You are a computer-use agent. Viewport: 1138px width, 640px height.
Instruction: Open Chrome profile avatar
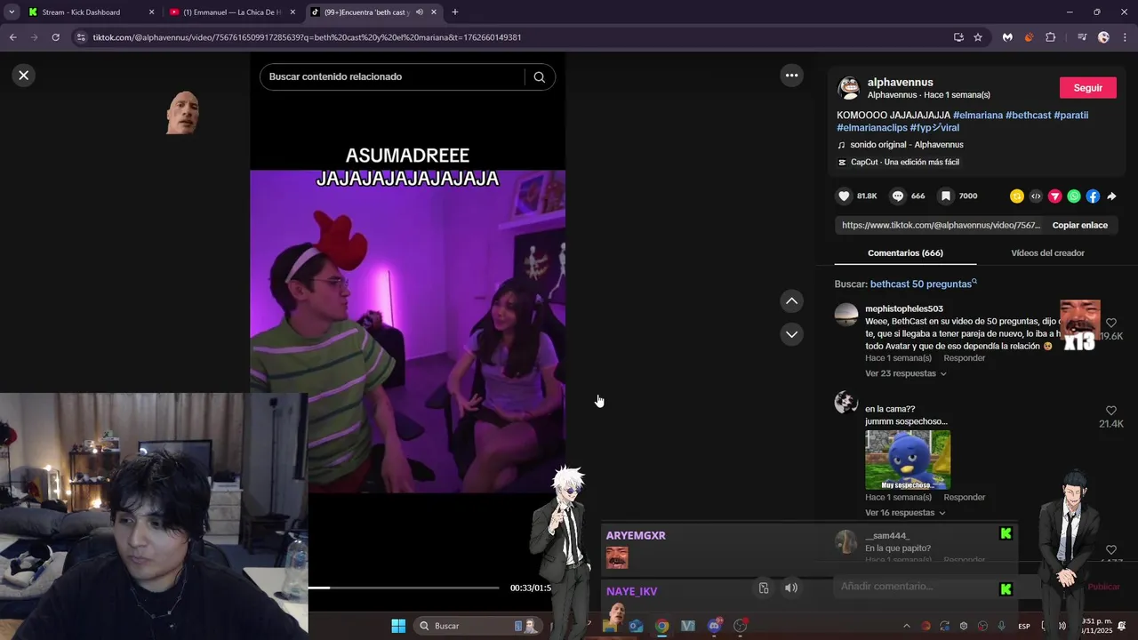tap(1103, 37)
